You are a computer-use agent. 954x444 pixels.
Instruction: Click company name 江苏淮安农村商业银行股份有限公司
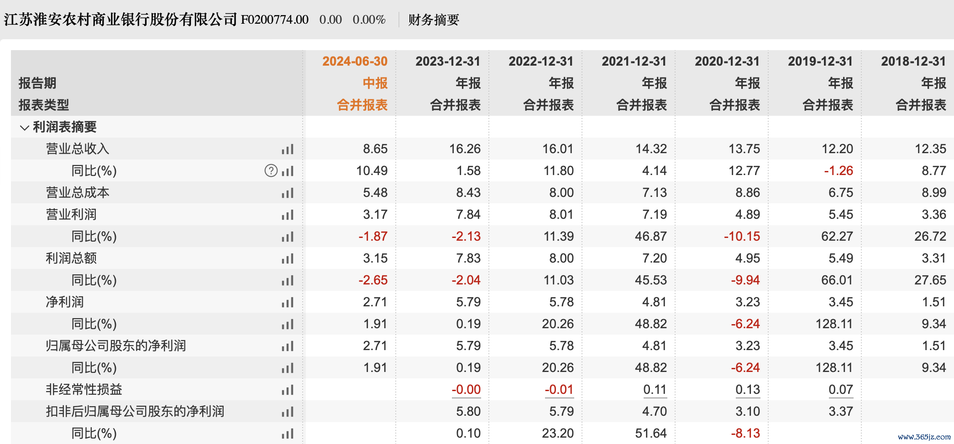(121, 20)
